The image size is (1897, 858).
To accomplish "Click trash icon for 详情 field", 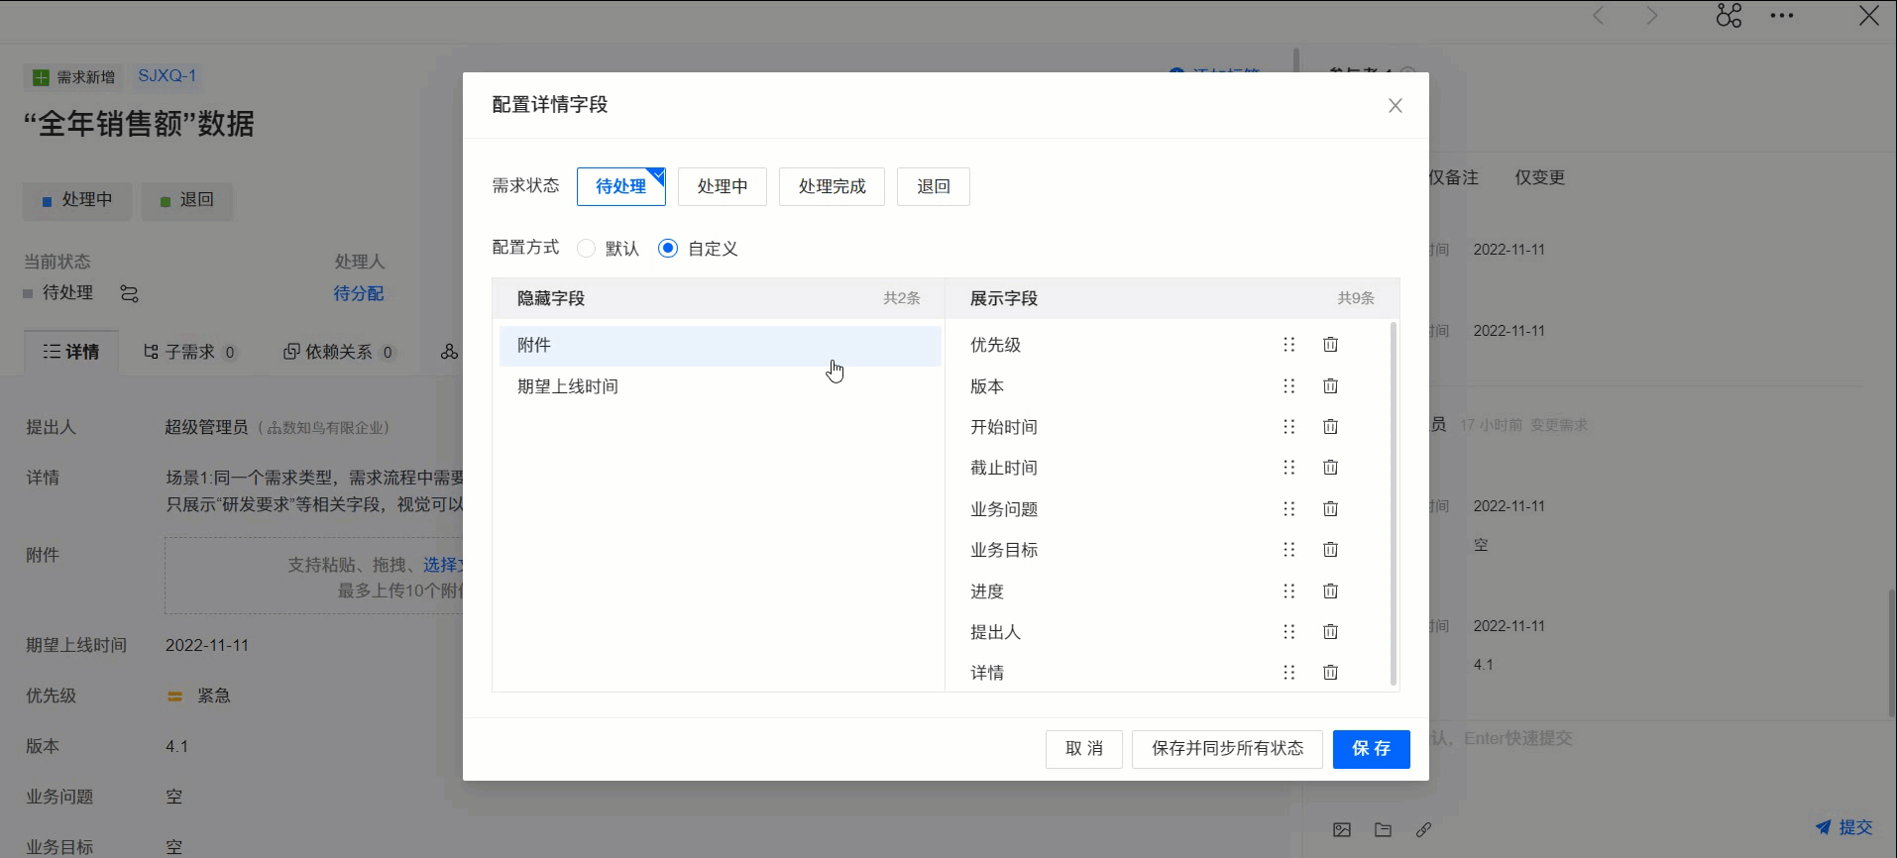I will point(1330,673).
